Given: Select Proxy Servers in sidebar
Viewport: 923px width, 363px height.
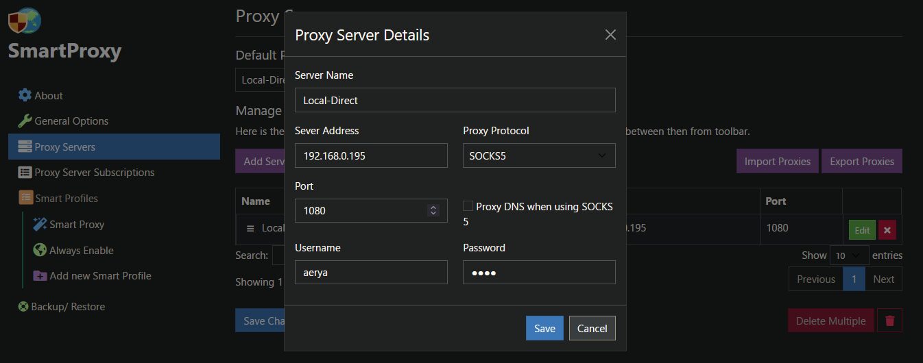Looking at the screenshot, I should [114, 147].
